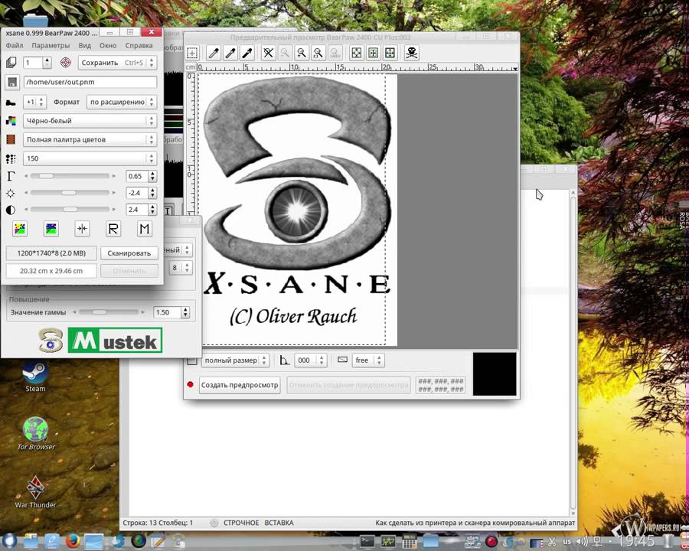Open the Чёрно-белый scan mode dropdown
This screenshot has width=689, height=551.
pos(90,121)
